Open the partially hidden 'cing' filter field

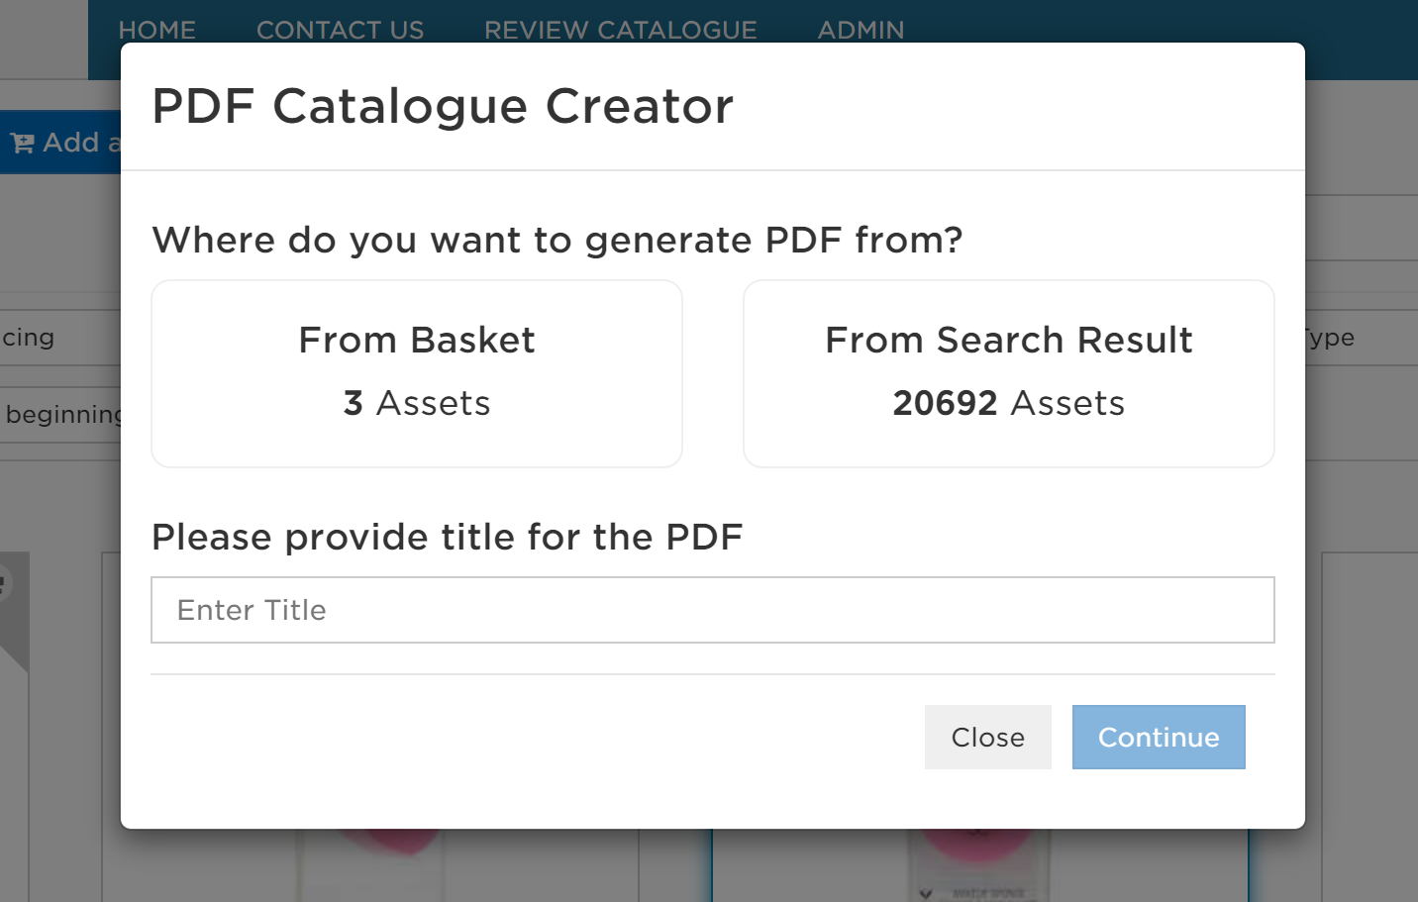click(x=60, y=338)
